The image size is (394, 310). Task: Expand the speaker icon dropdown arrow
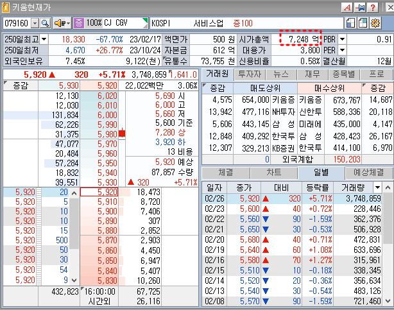(x=69, y=23)
